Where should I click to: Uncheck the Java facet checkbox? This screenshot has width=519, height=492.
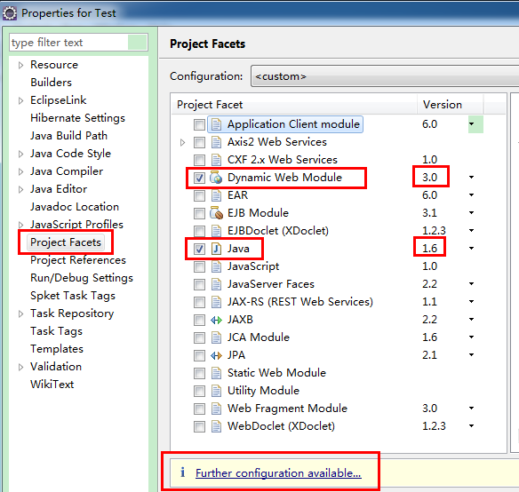(x=199, y=250)
